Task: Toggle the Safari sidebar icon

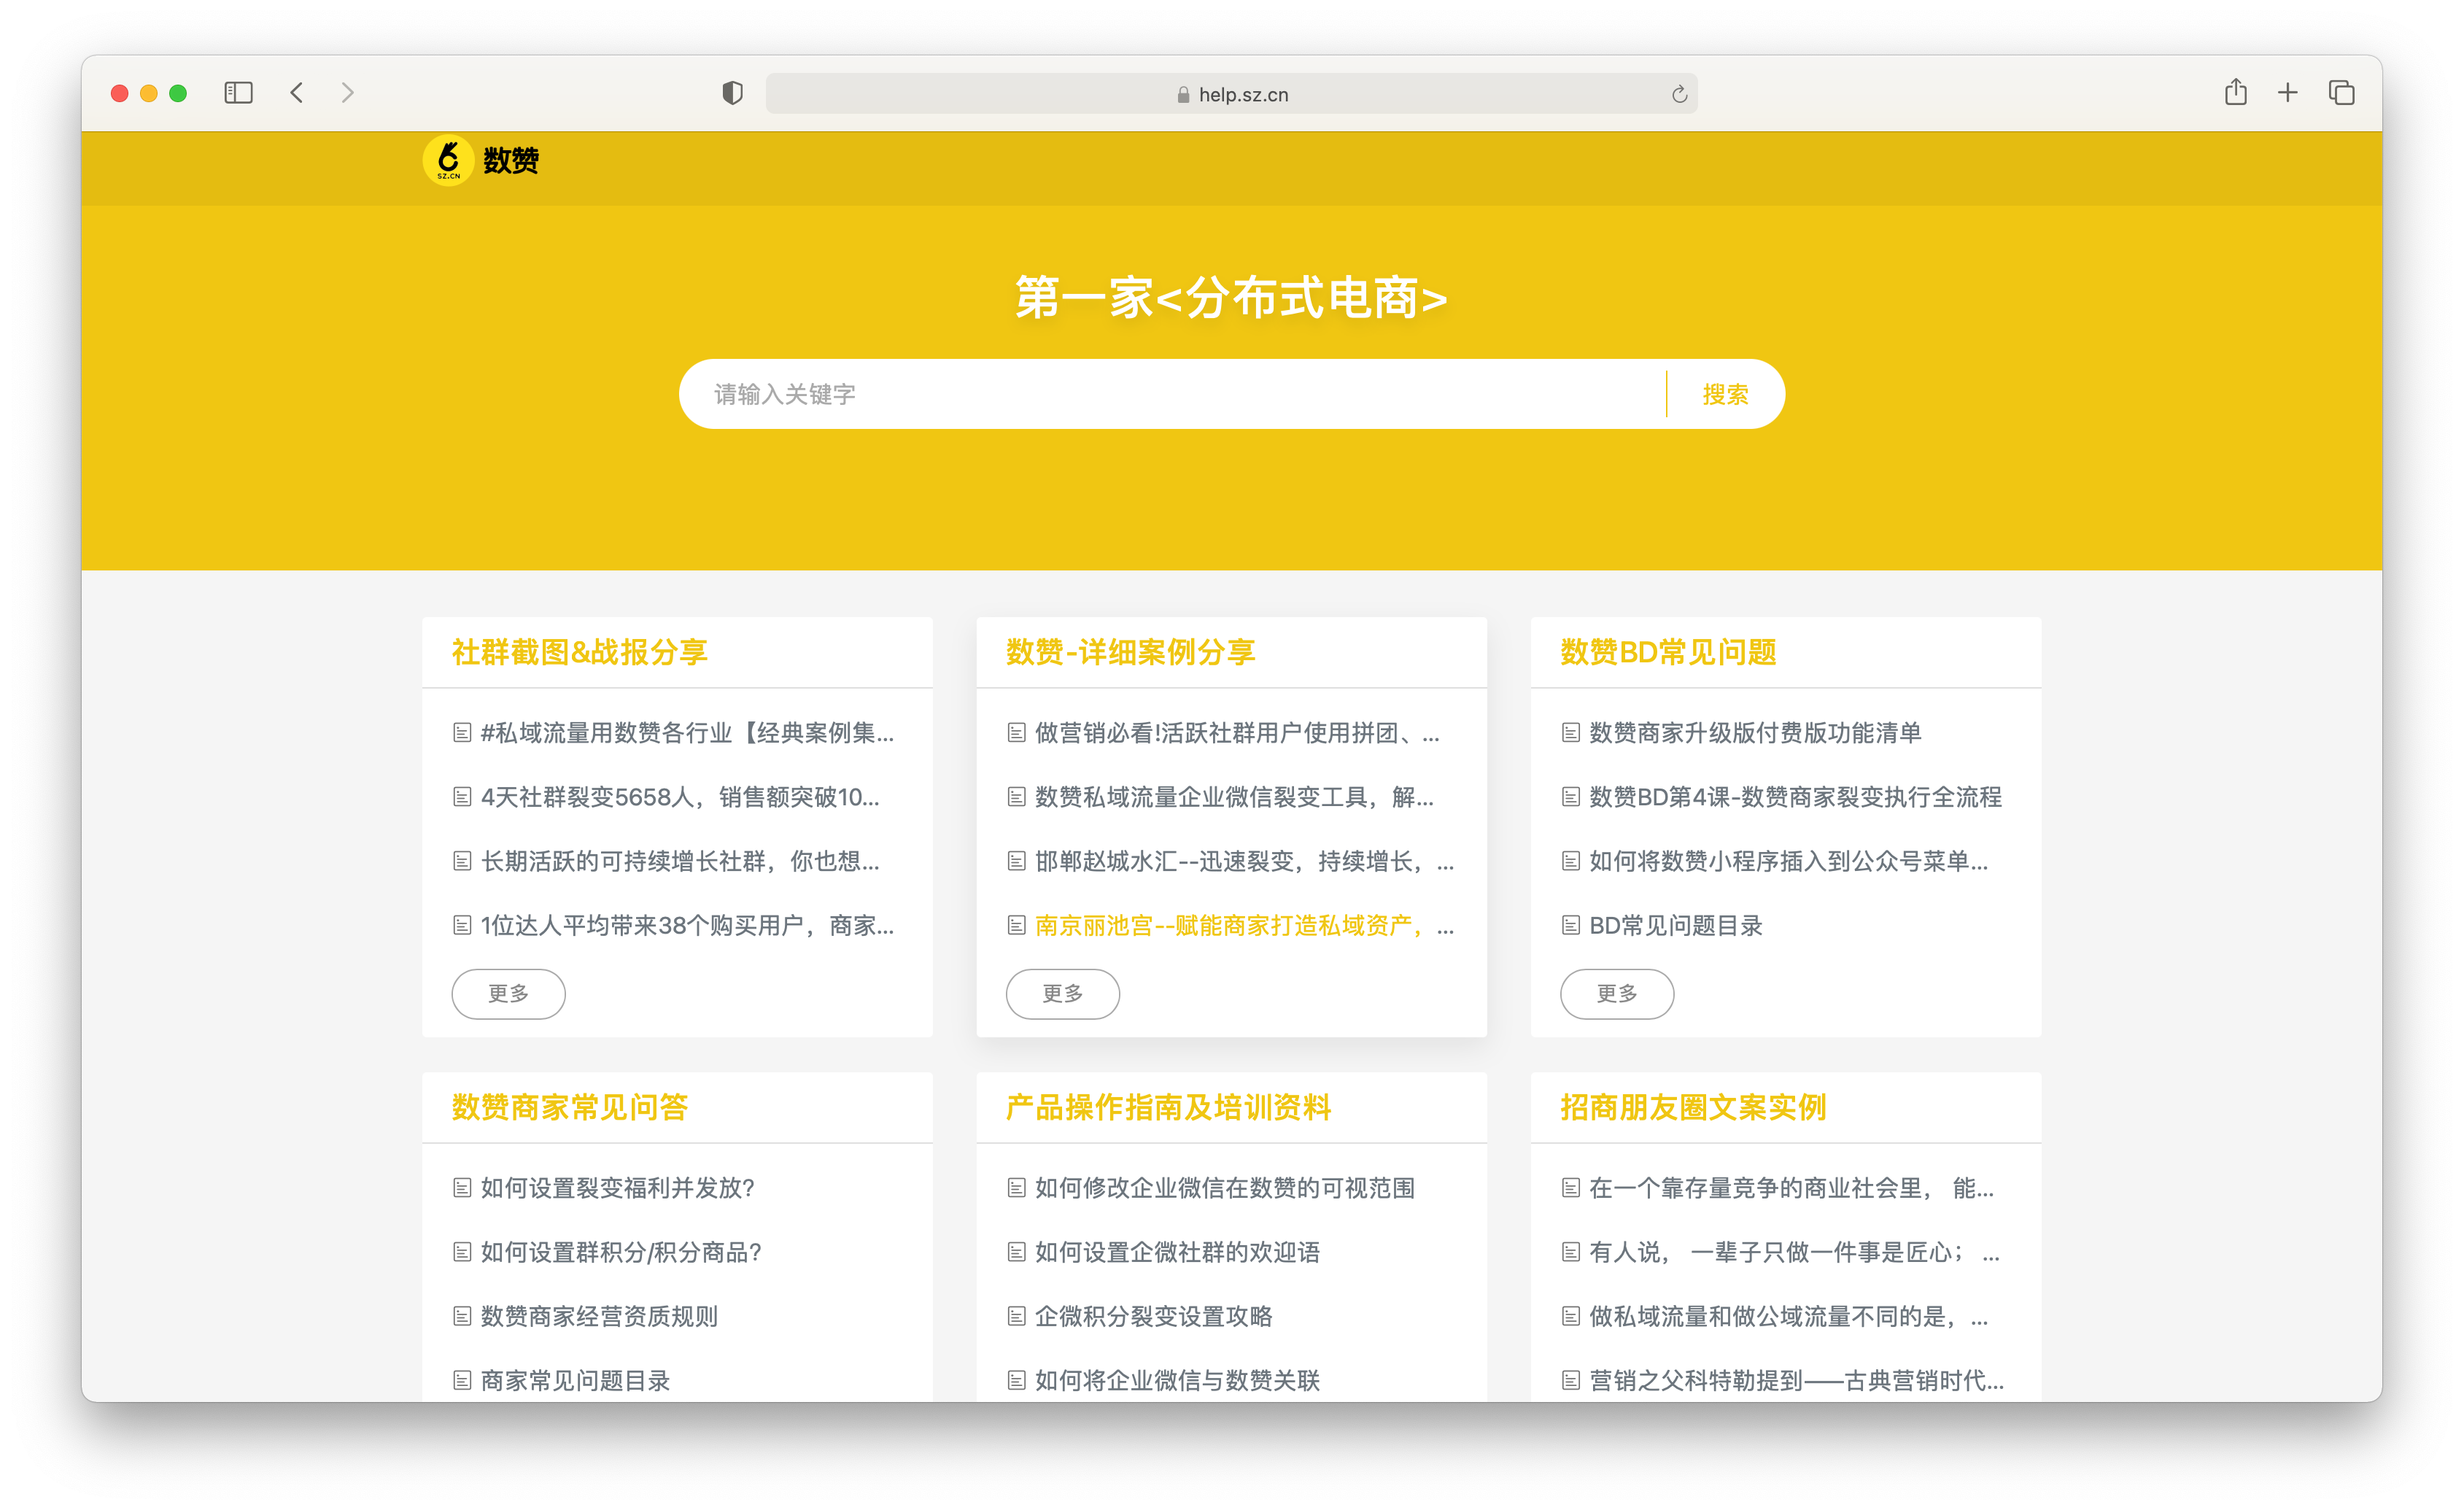Action: tap(238, 93)
